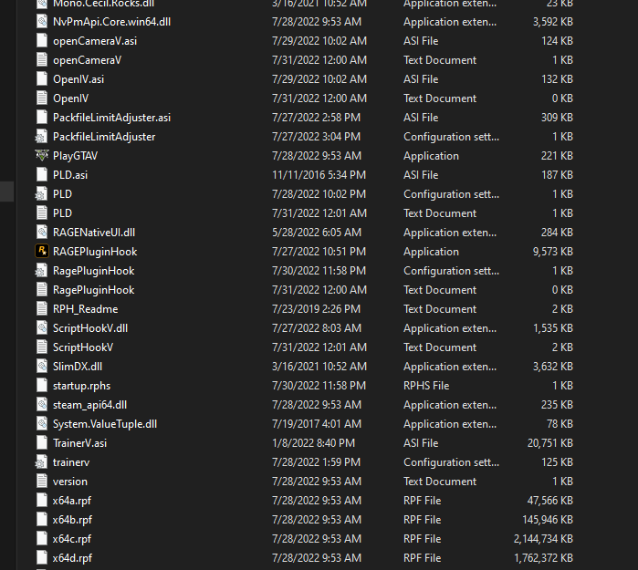Select the file name OpenIV.asi

pos(78,78)
